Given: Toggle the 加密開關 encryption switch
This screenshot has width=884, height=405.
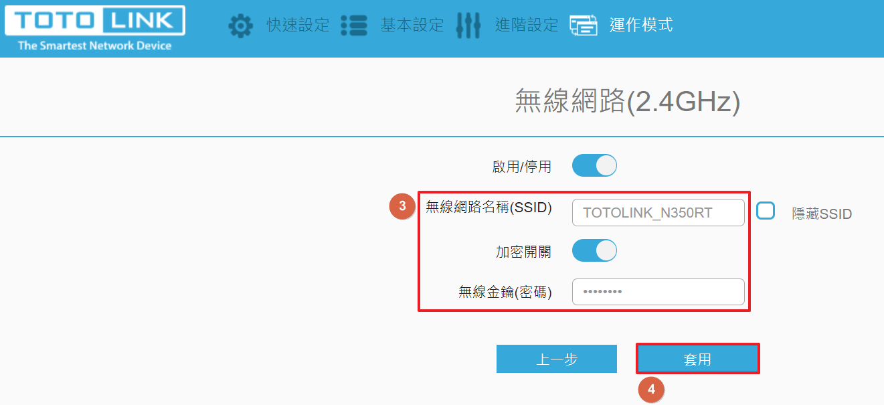Looking at the screenshot, I should click(x=594, y=250).
